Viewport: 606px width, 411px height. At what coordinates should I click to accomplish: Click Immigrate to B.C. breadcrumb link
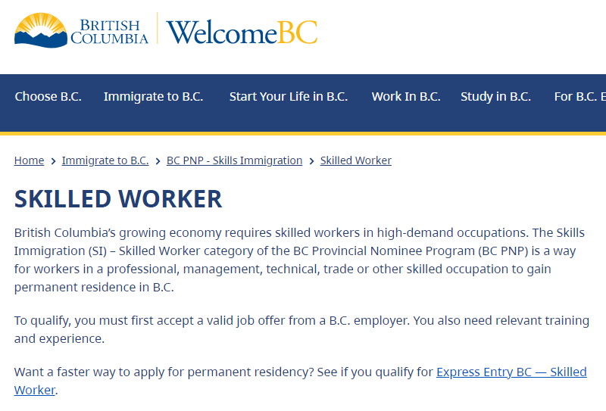click(105, 160)
